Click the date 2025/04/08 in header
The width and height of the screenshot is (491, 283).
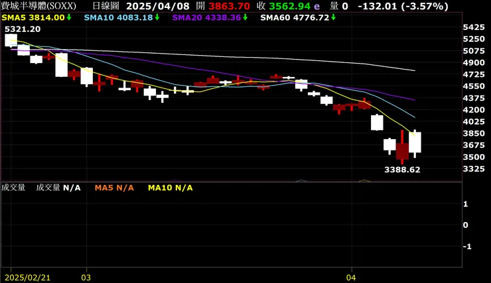point(158,6)
